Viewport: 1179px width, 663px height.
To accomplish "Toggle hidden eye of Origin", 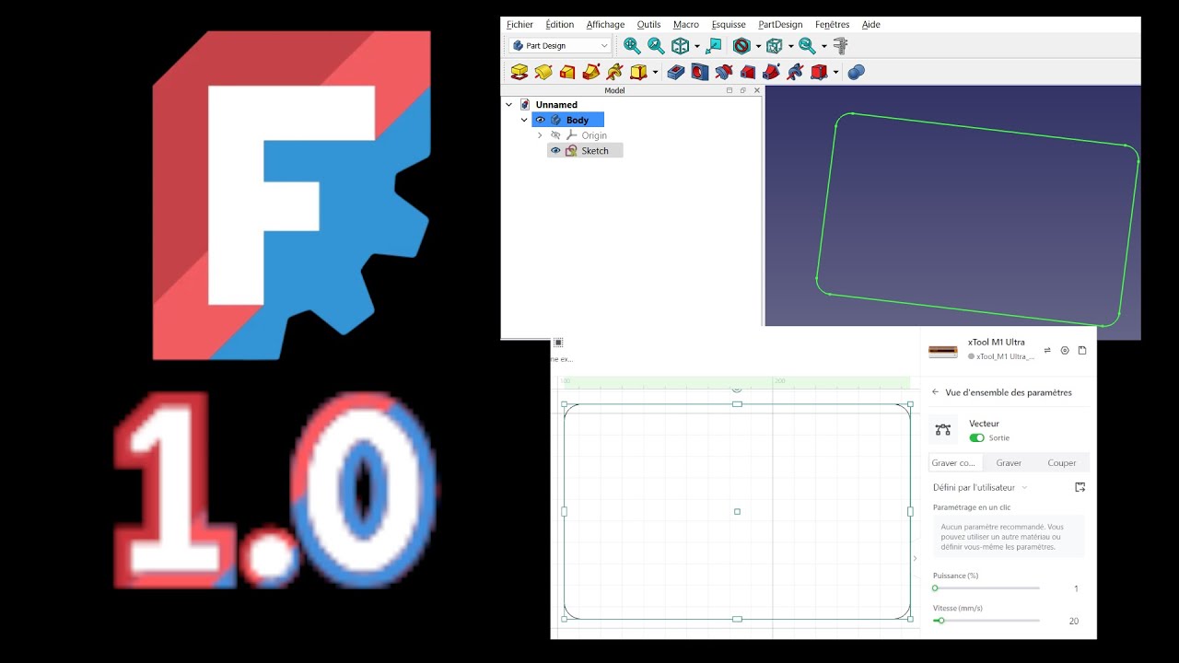I will [x=555, y=135].
